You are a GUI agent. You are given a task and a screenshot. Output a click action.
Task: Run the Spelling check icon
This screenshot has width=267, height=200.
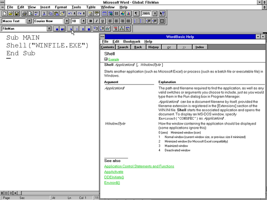[36, 13]
